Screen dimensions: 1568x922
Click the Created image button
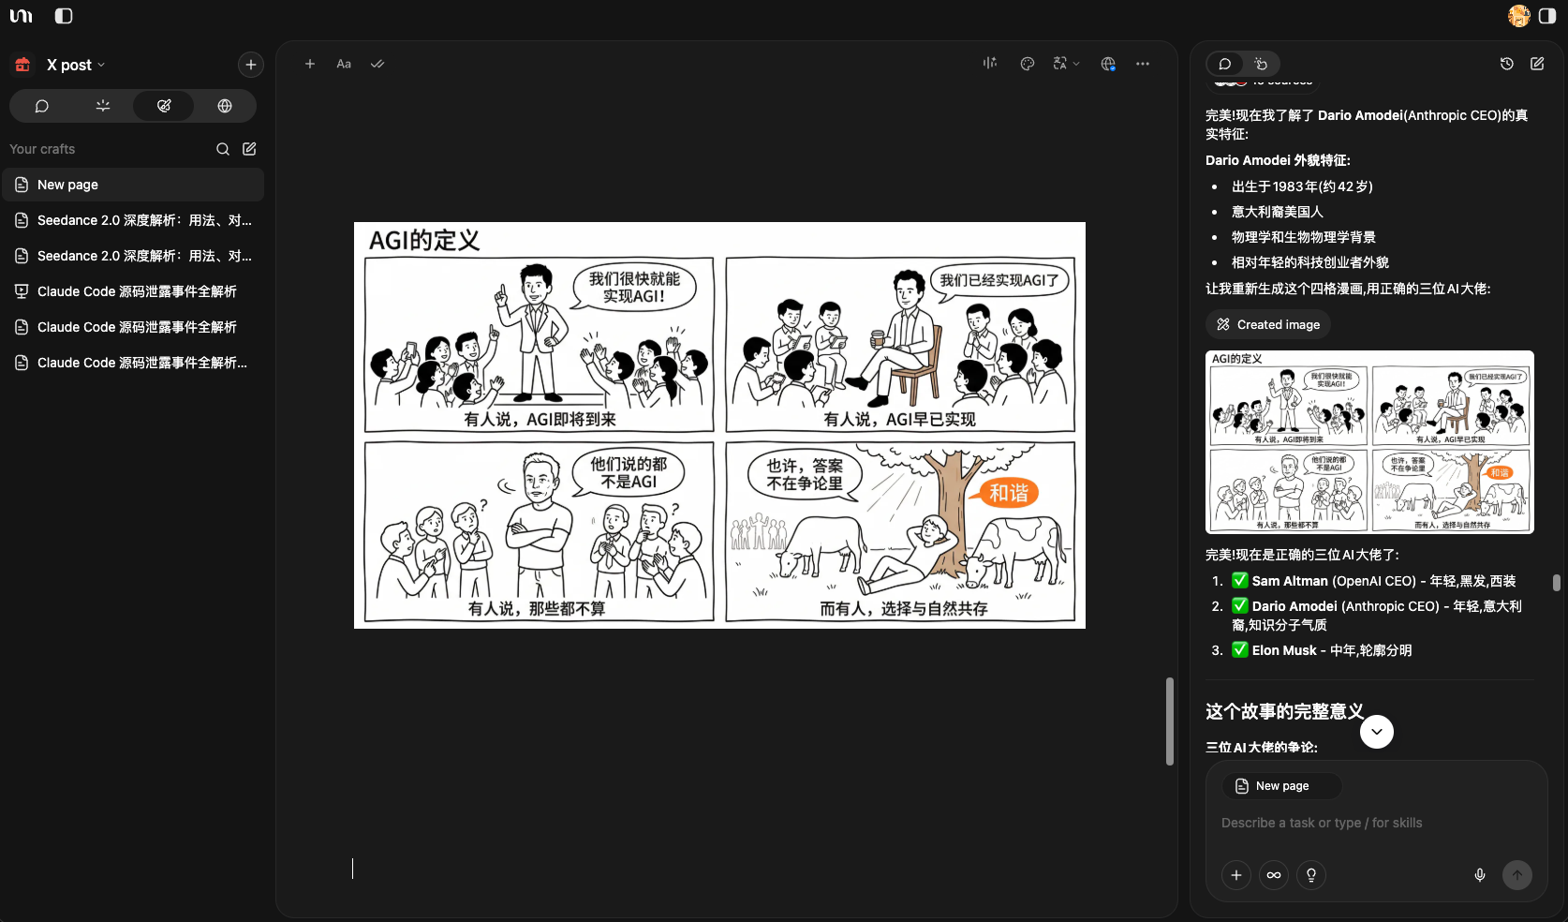pos(1268,324)
